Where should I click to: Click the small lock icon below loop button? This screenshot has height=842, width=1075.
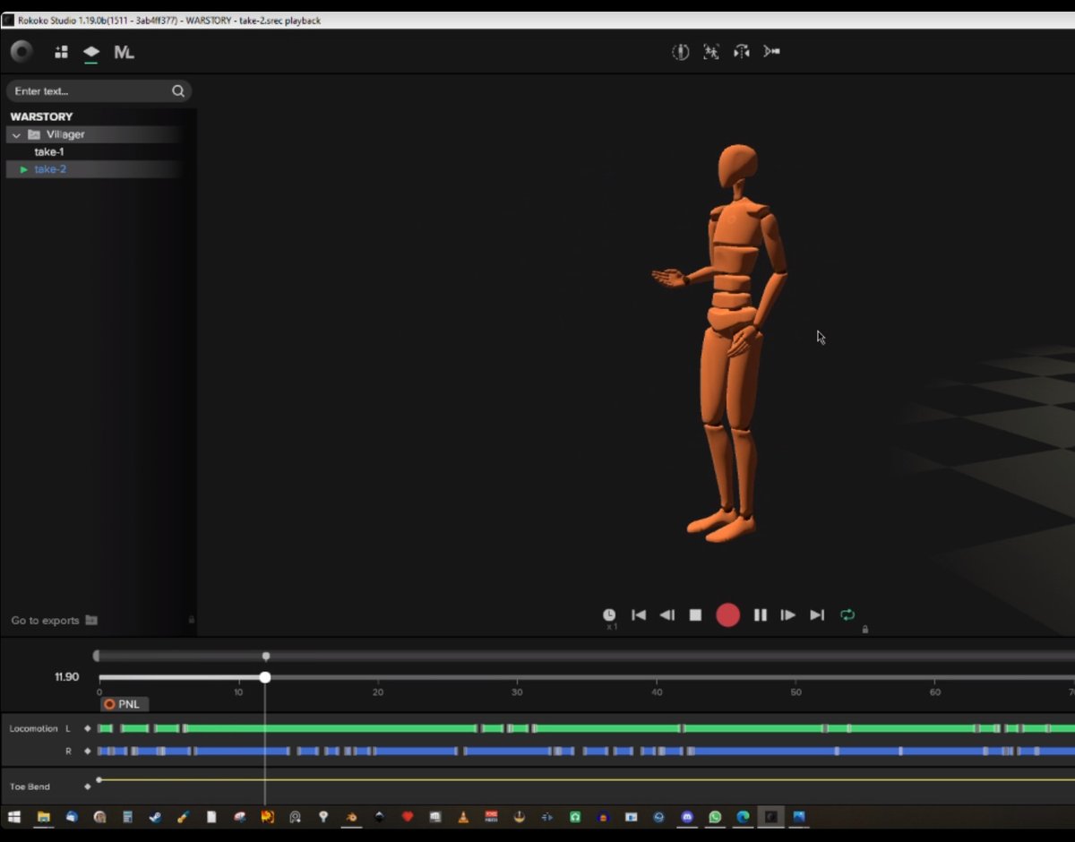[x=864, y=630]
